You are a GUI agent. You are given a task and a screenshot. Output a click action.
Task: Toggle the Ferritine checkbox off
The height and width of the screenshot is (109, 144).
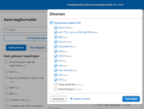tap(56, 56)
